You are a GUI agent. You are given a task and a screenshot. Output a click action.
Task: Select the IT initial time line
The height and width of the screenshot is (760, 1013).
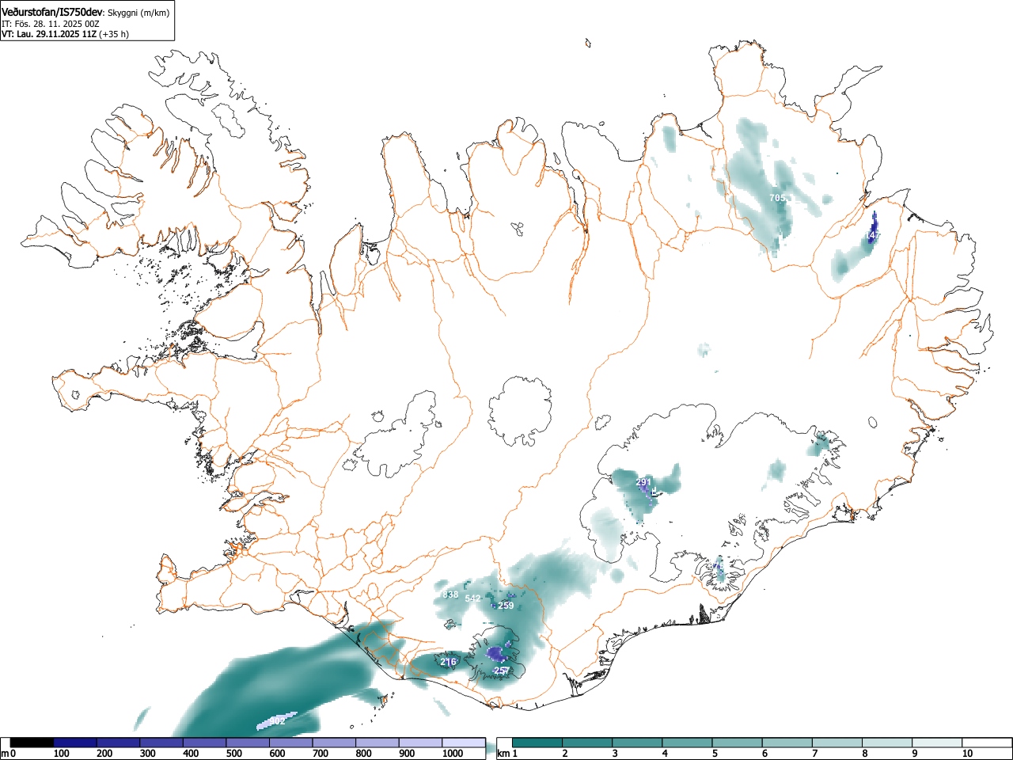tap(51, 24)
